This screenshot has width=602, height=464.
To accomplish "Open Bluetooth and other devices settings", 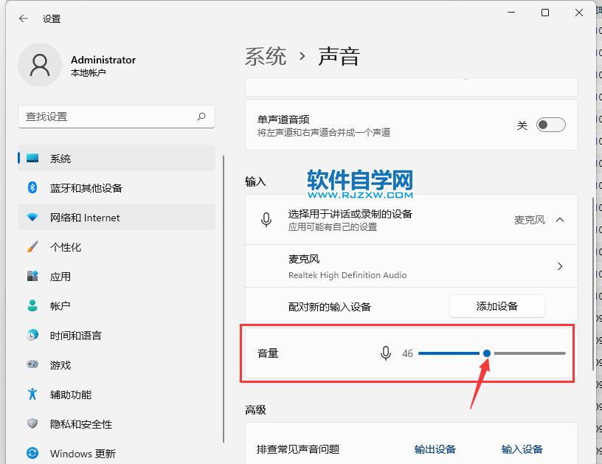I will coord(86,188).
